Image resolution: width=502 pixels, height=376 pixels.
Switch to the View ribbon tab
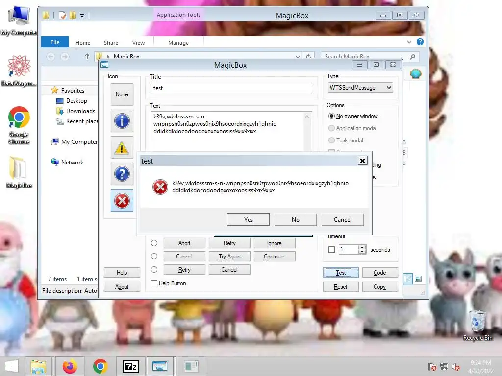click(138, 43)
